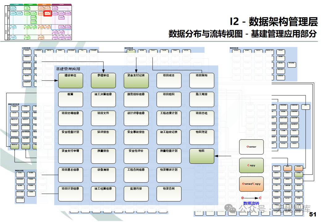Click the 质量检查计划 box
The height and width of the screenshot is (222, 321).
[x=169, y=156]
